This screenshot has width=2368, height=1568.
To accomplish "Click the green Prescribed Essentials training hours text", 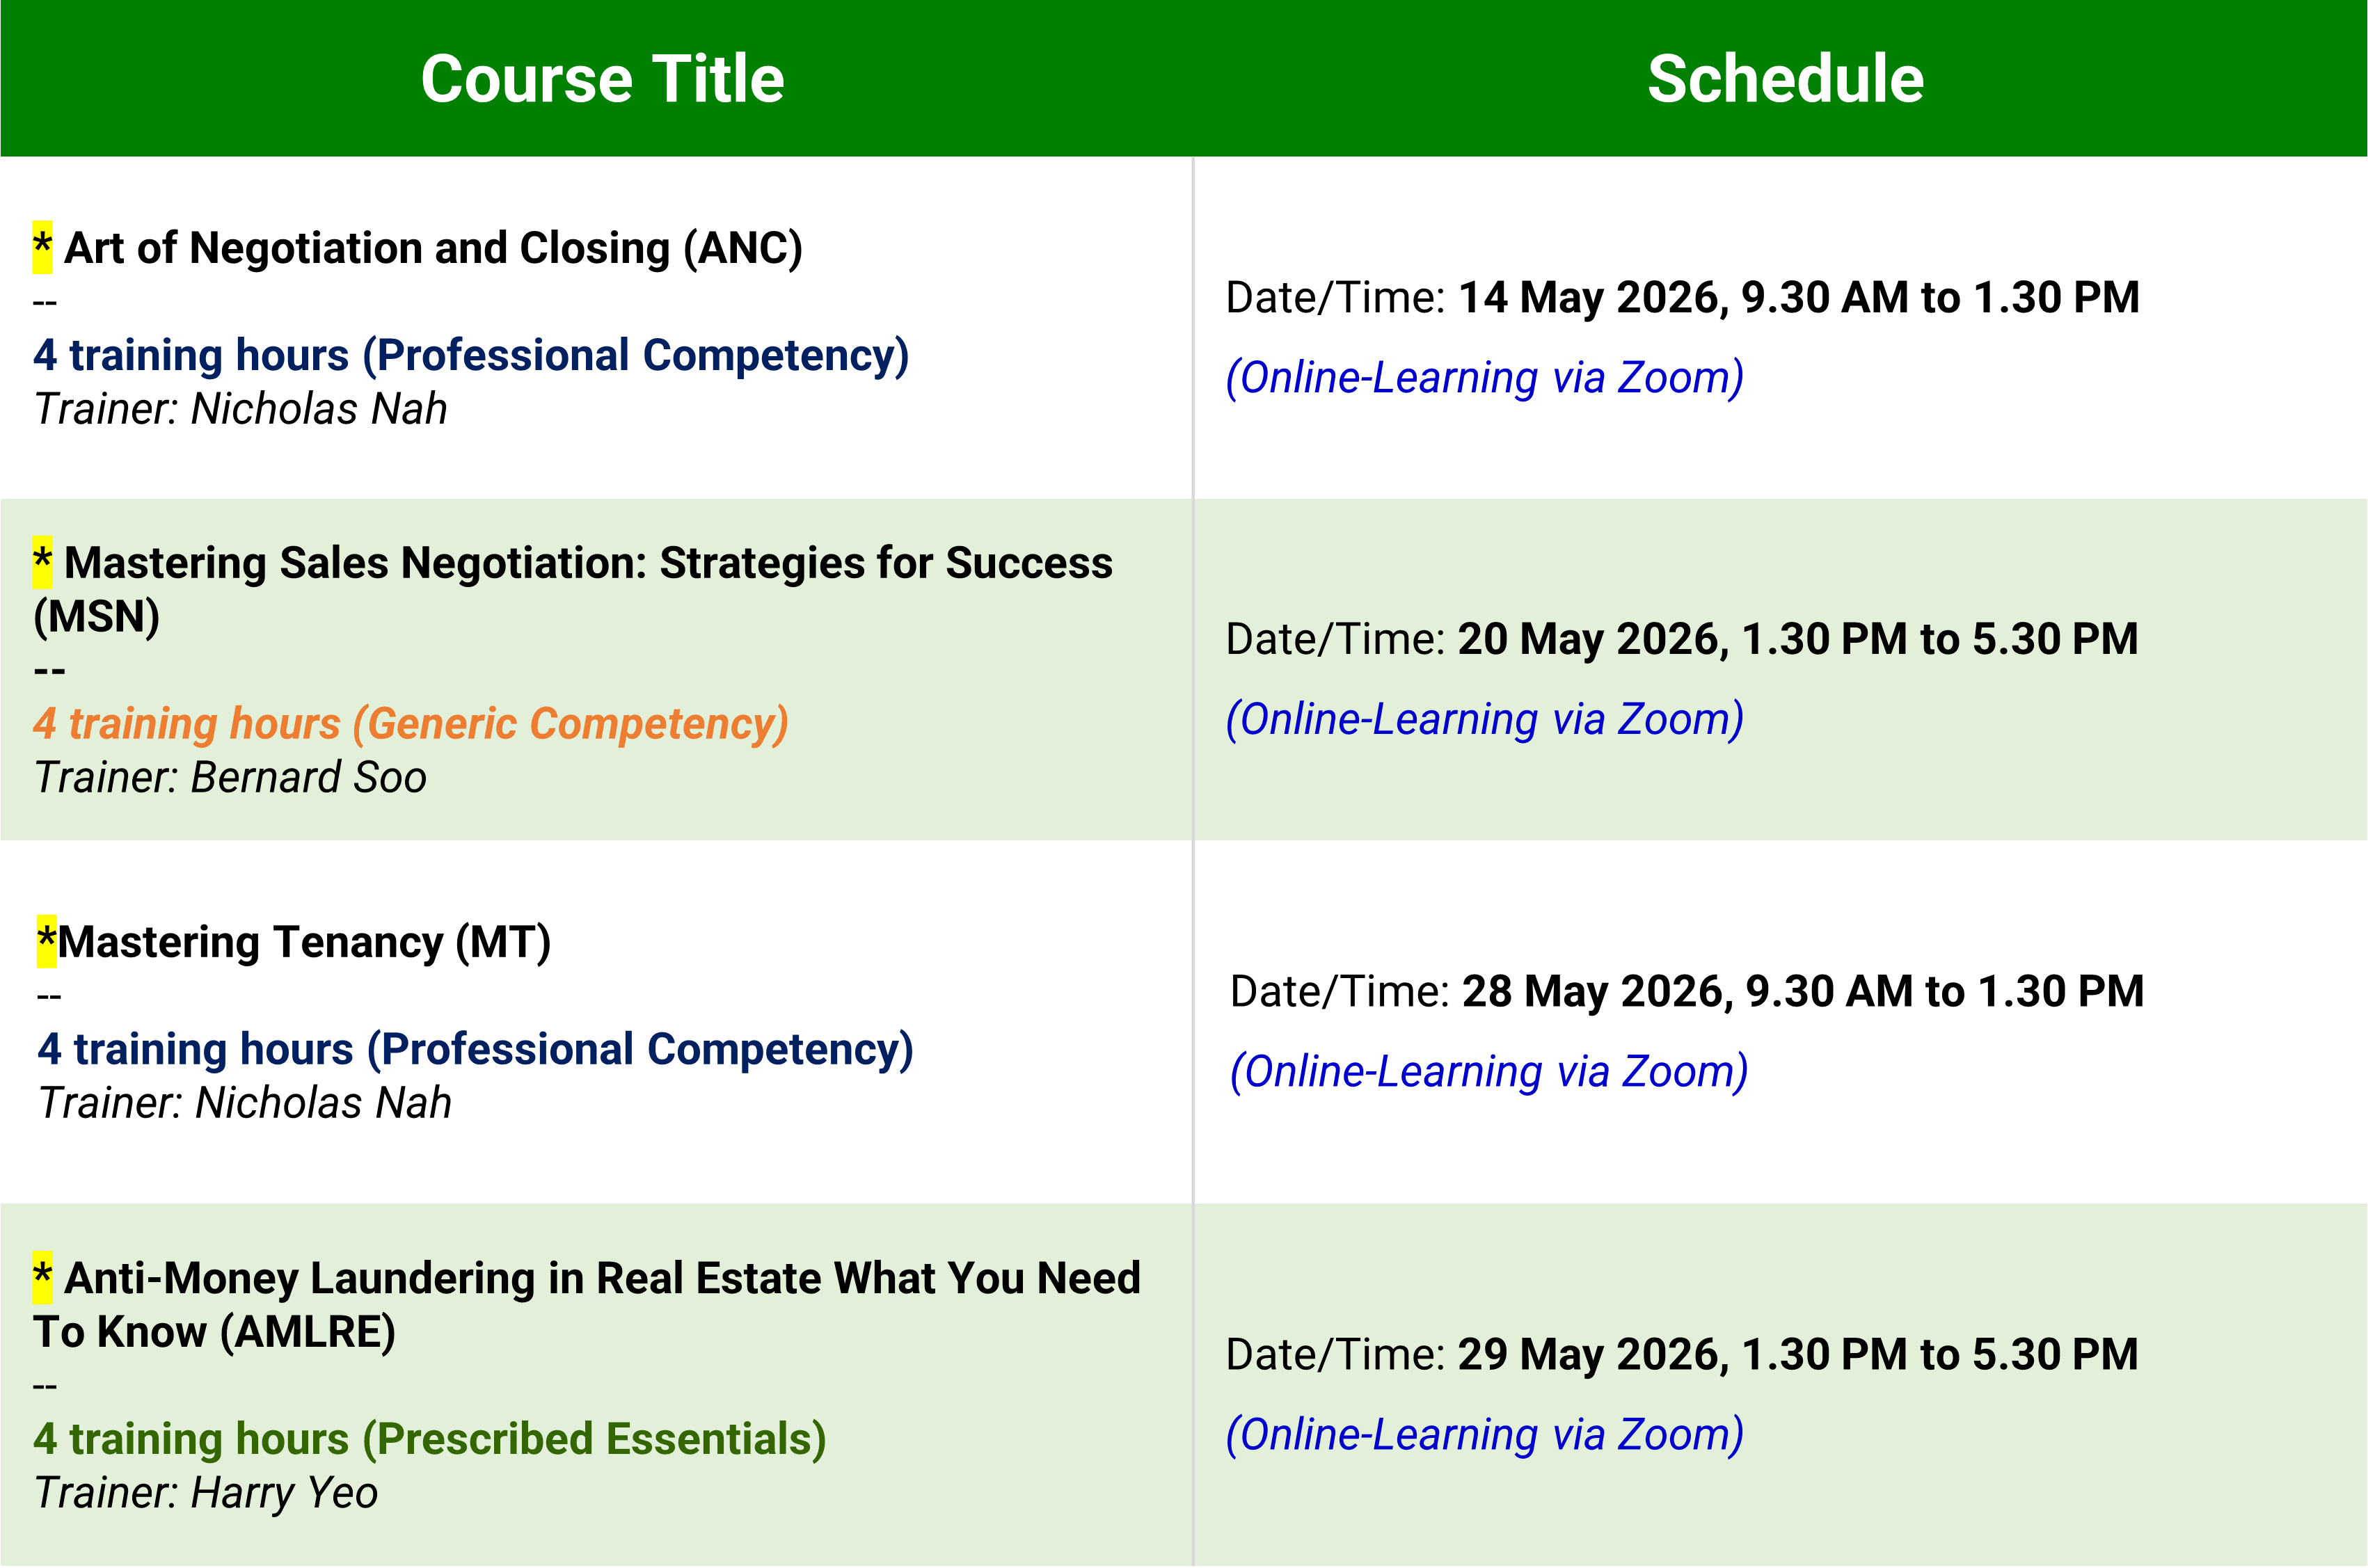I will click(429, 1439).
